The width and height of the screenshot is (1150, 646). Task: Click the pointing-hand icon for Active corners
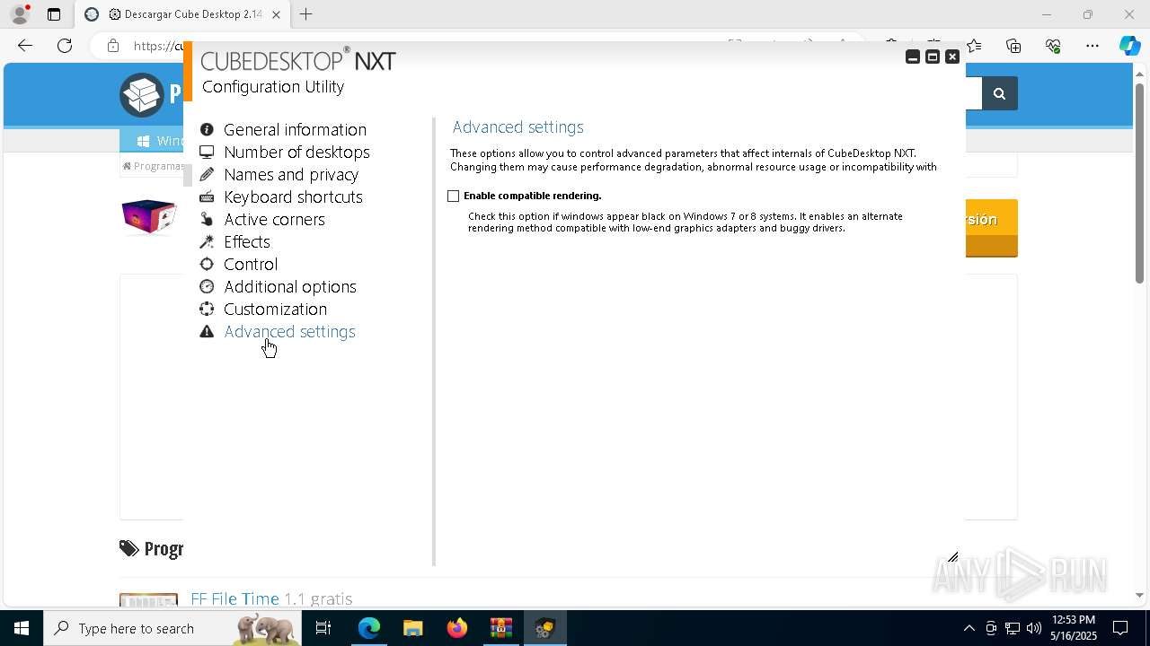tap(207, 219)
